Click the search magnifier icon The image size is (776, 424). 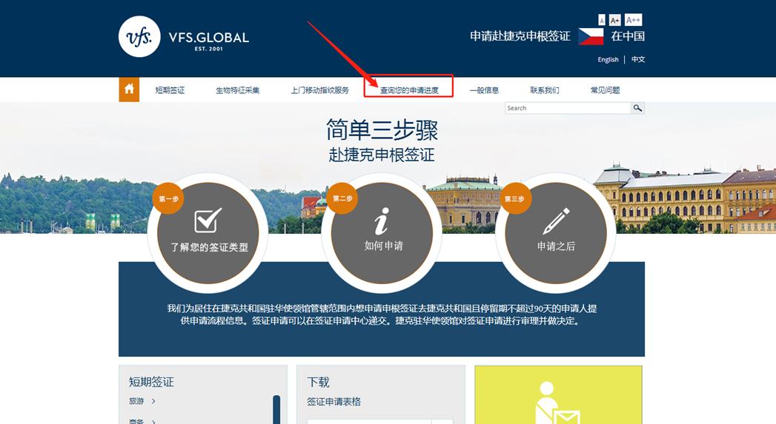[637, 108]
